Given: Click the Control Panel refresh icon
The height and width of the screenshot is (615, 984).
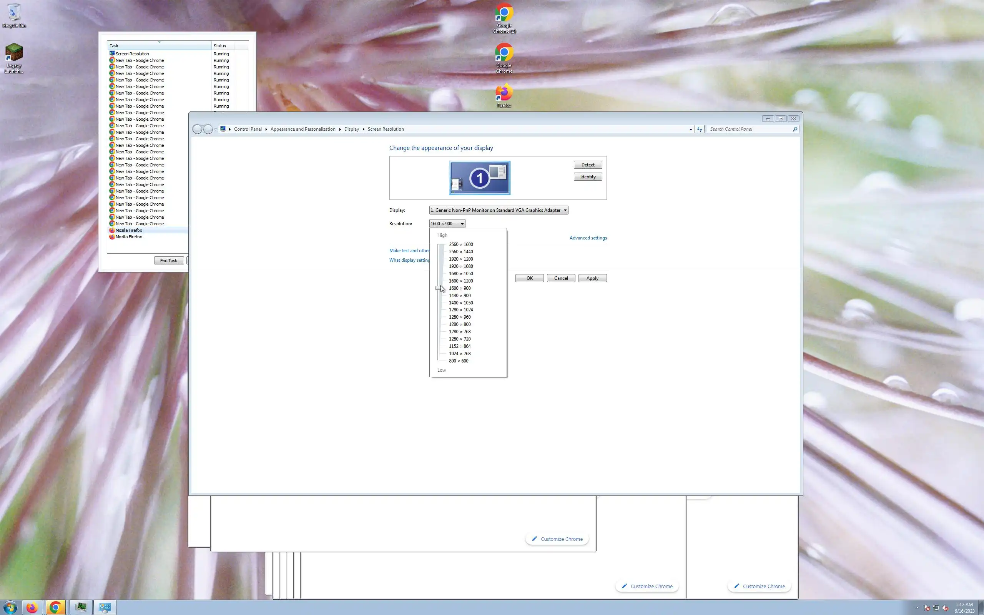Looking at the screenshot, I should (x=700, y=130).
